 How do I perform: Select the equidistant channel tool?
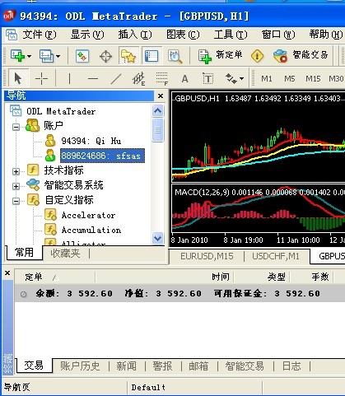click(x=138, y=79)
